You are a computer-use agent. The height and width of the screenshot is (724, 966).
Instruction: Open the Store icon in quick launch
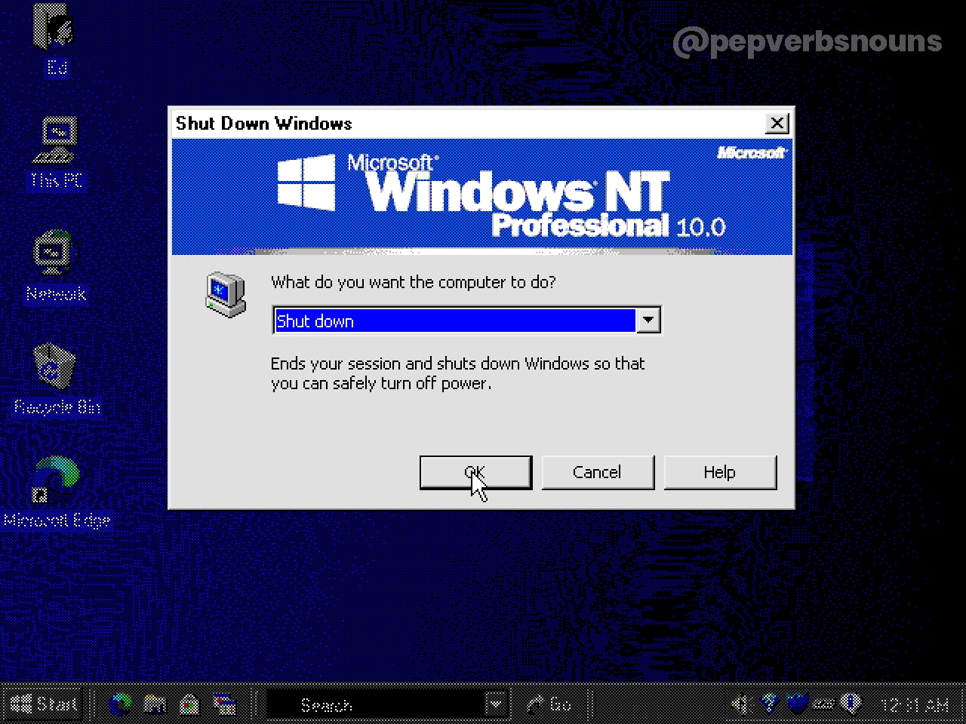click(x=189, y=704)
